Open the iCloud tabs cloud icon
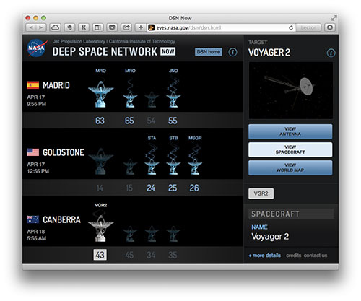 pos(56,27)
